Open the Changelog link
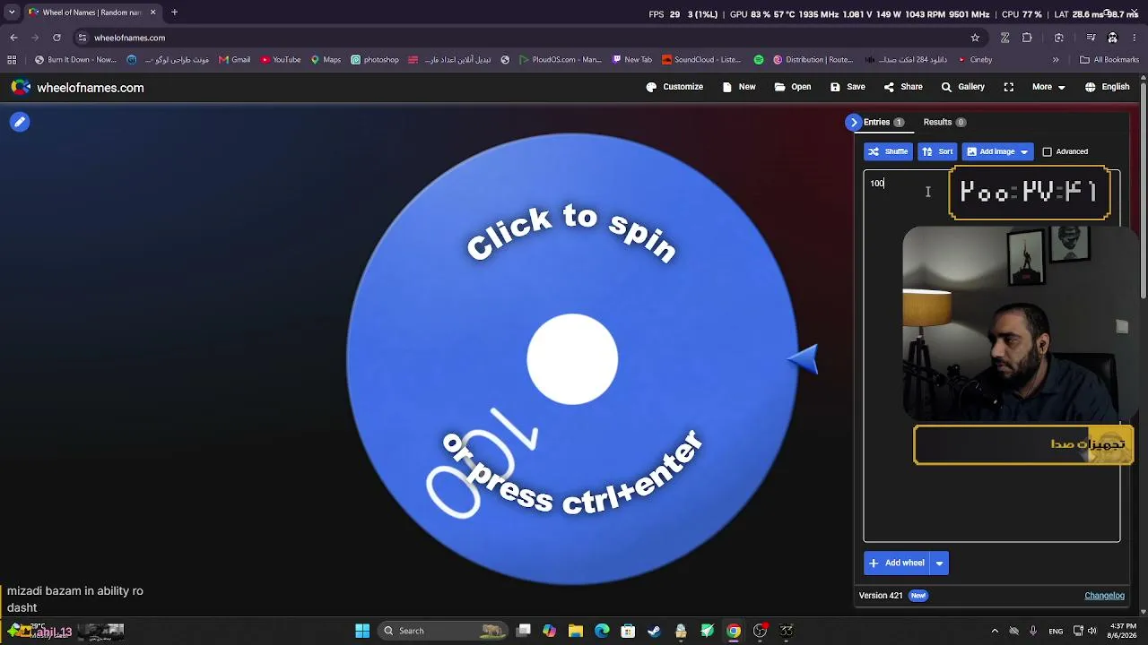The width and height of the screenshot is (1148, 645). (x=1104, y=596)
